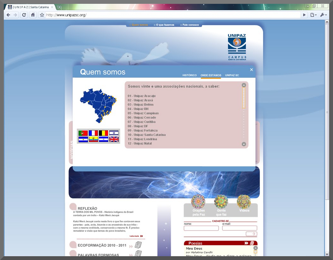Click the UNIPAZ Campus Santa Catarina logo
Image resolution: width=333 pixels, height=260 pixels.
coord(237,47)
